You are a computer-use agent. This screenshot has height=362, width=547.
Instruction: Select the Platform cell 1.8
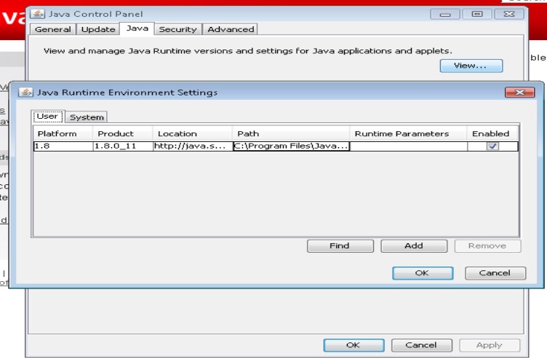tap(63, 146)
